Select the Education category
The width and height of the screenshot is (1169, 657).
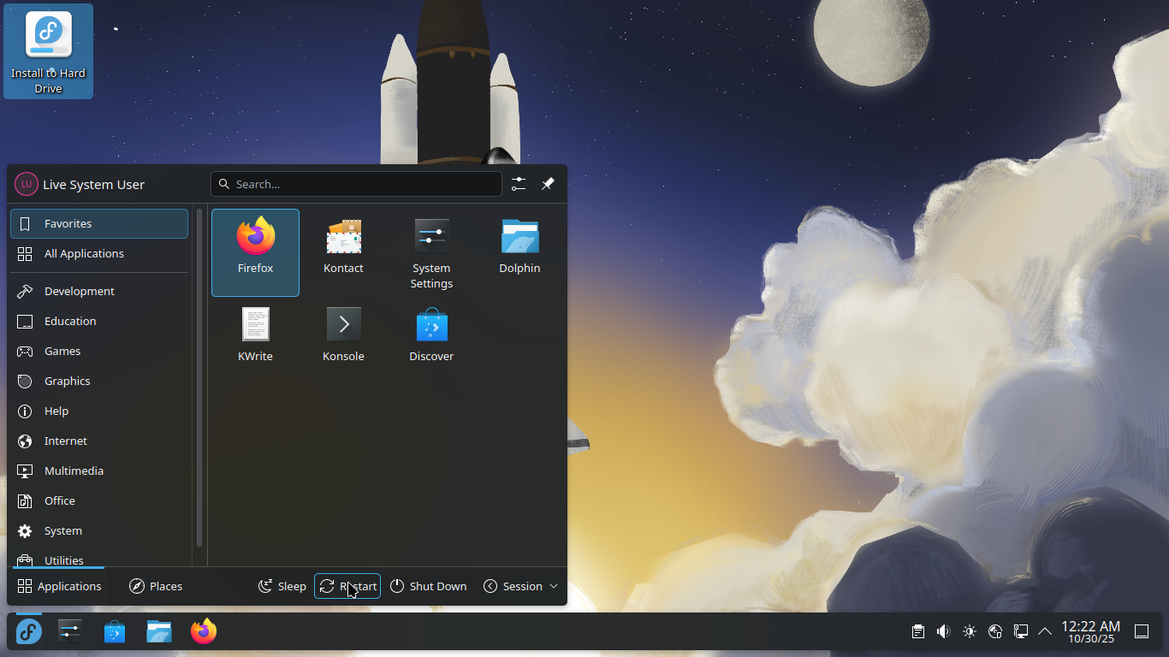[99, 321]
